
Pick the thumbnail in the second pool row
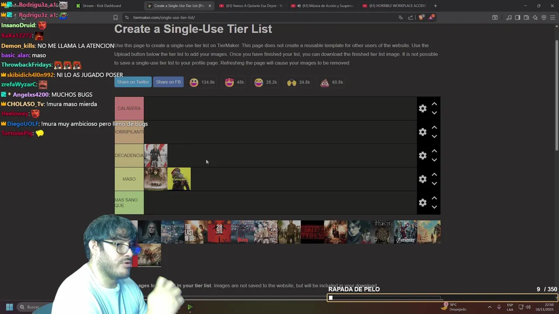(149, 255)
